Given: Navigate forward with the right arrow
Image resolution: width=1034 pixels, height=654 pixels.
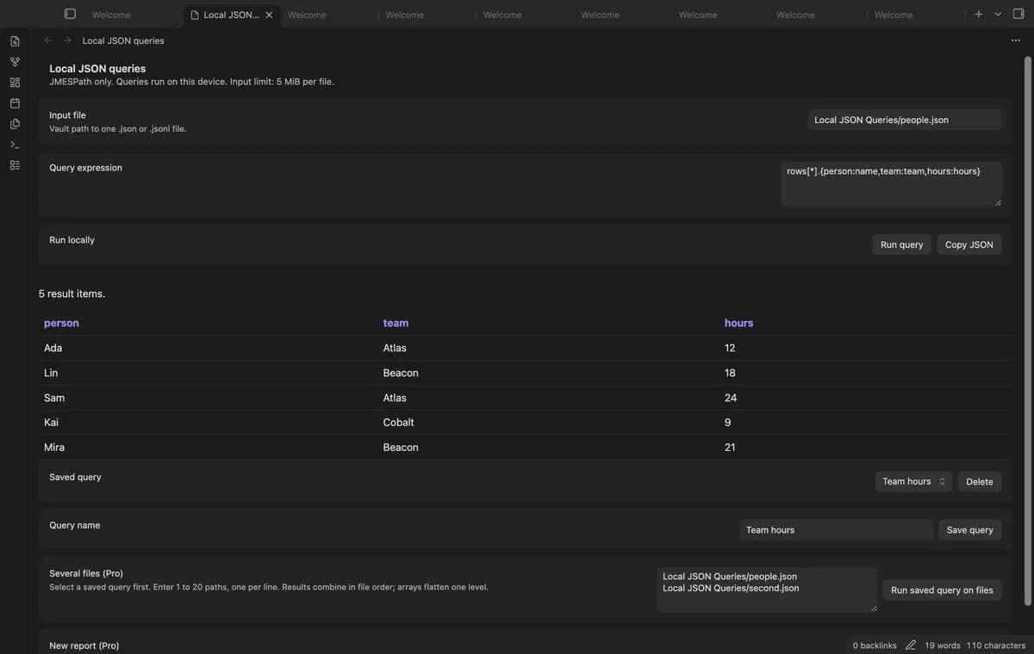Looking at the screenshot, I should [x=67, y=40].
